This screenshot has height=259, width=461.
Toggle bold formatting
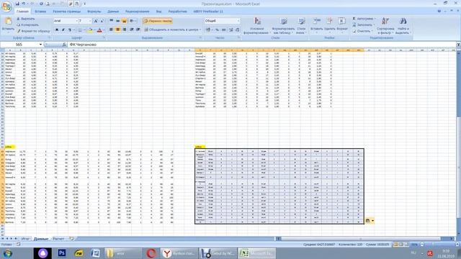[x=56, y=29]
